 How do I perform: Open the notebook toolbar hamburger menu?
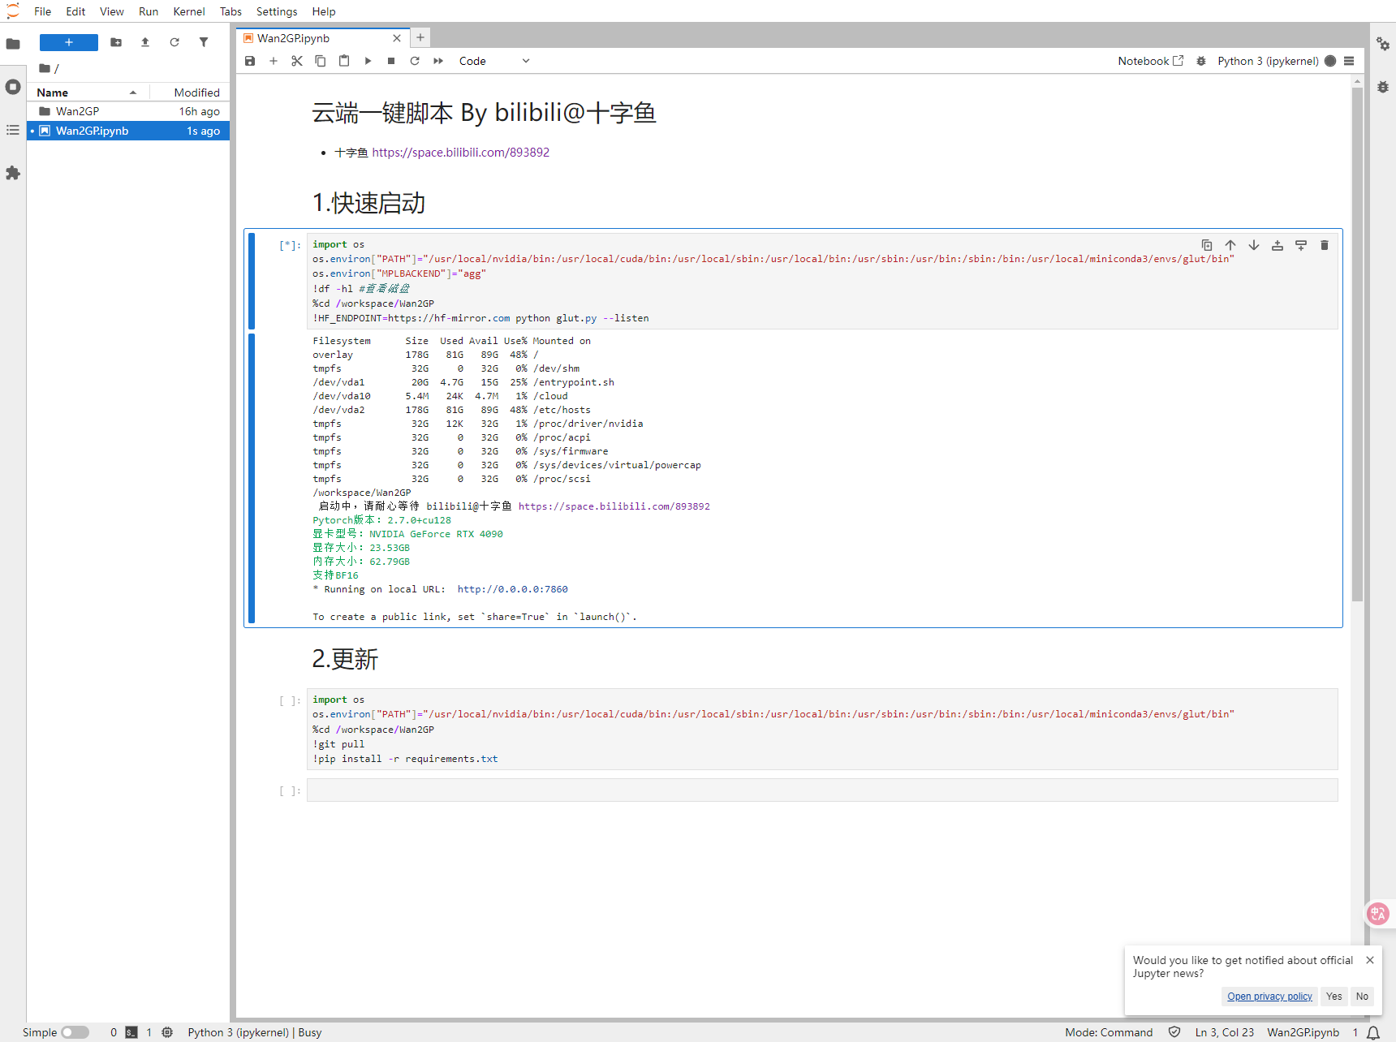[1349, 61]
